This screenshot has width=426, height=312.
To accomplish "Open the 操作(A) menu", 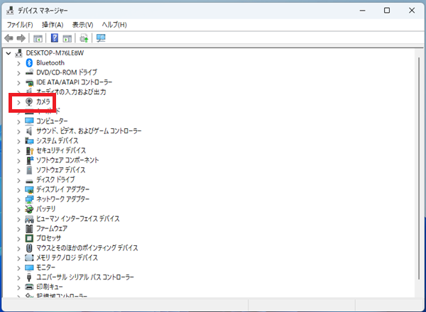I will click(53, 25).
